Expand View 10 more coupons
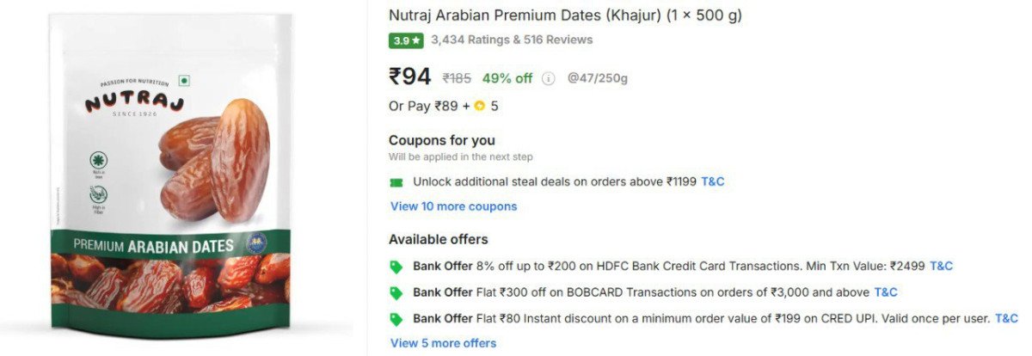Viewport: 1032px width, 356px height. [453, 206]
